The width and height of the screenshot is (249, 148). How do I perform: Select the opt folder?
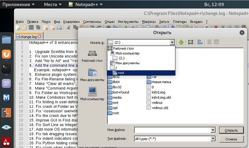113,108
